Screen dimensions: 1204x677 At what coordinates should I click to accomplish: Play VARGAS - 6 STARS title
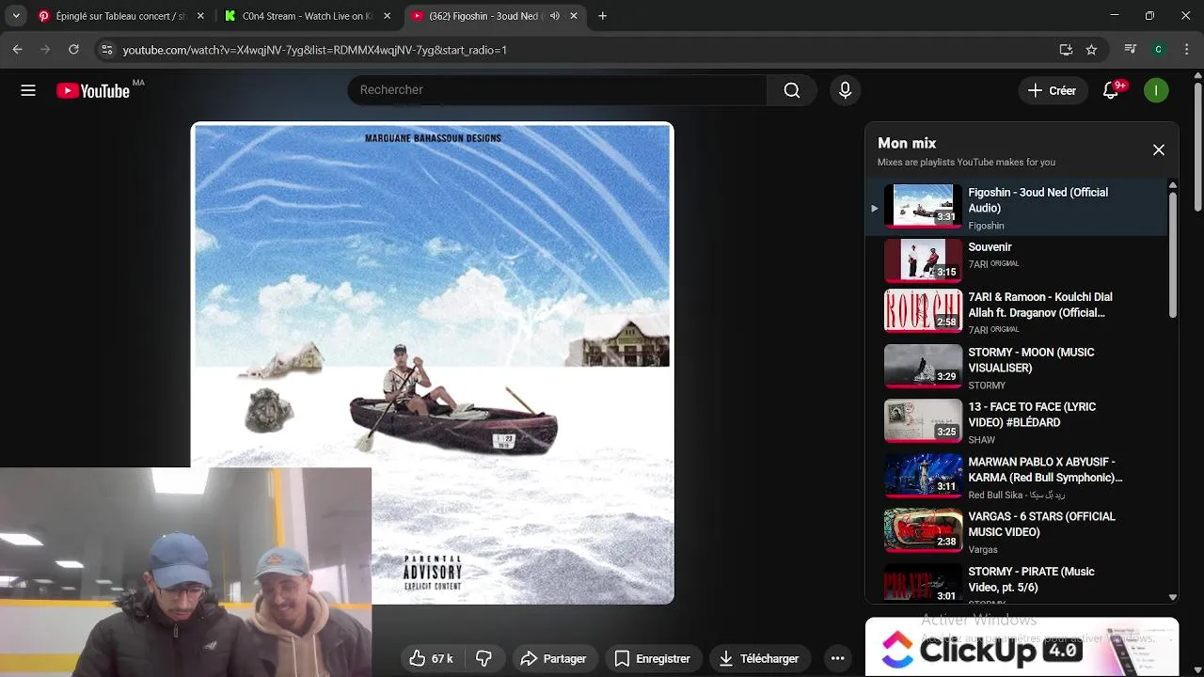1042,524
